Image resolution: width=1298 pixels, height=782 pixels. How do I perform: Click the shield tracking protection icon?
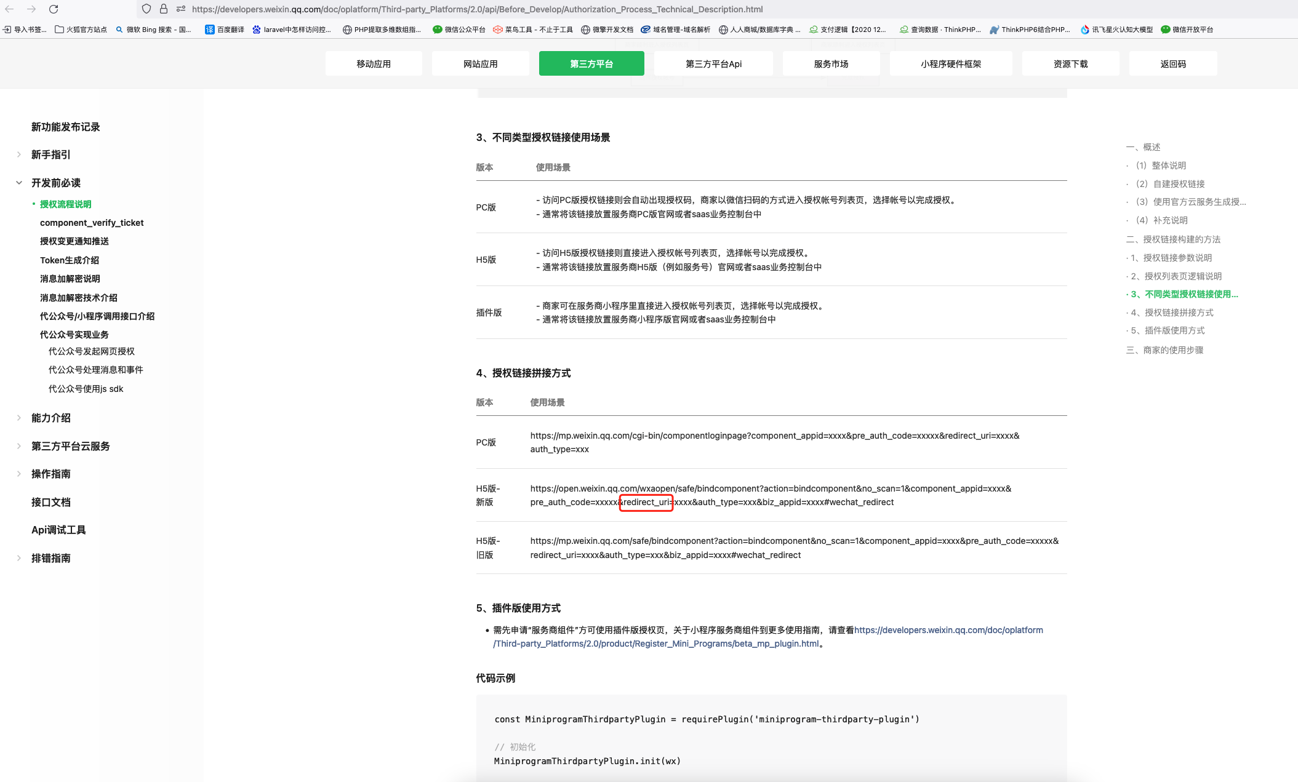click(146, 9)
